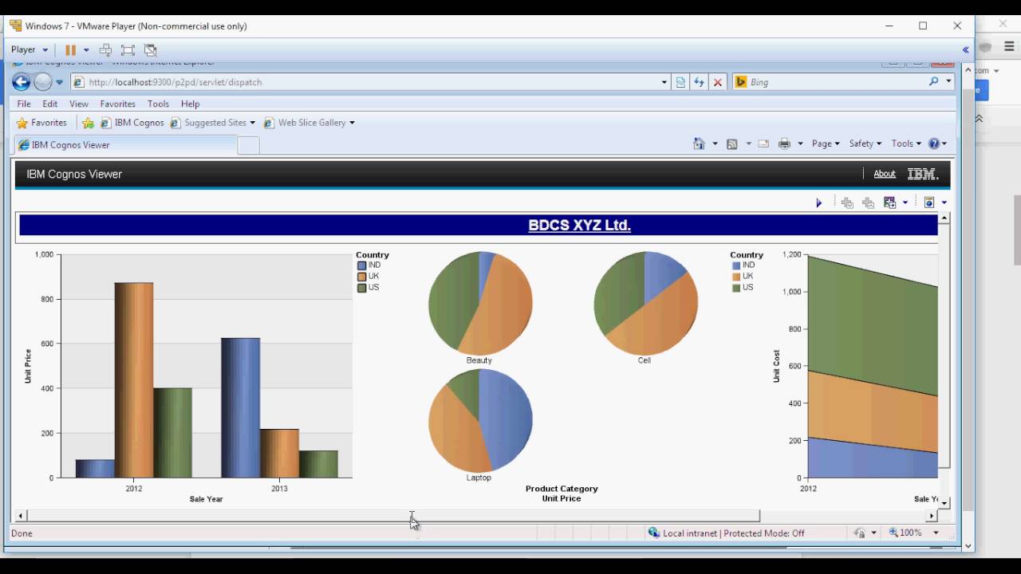Open the Cognos view format icon

tap(929, 202)
